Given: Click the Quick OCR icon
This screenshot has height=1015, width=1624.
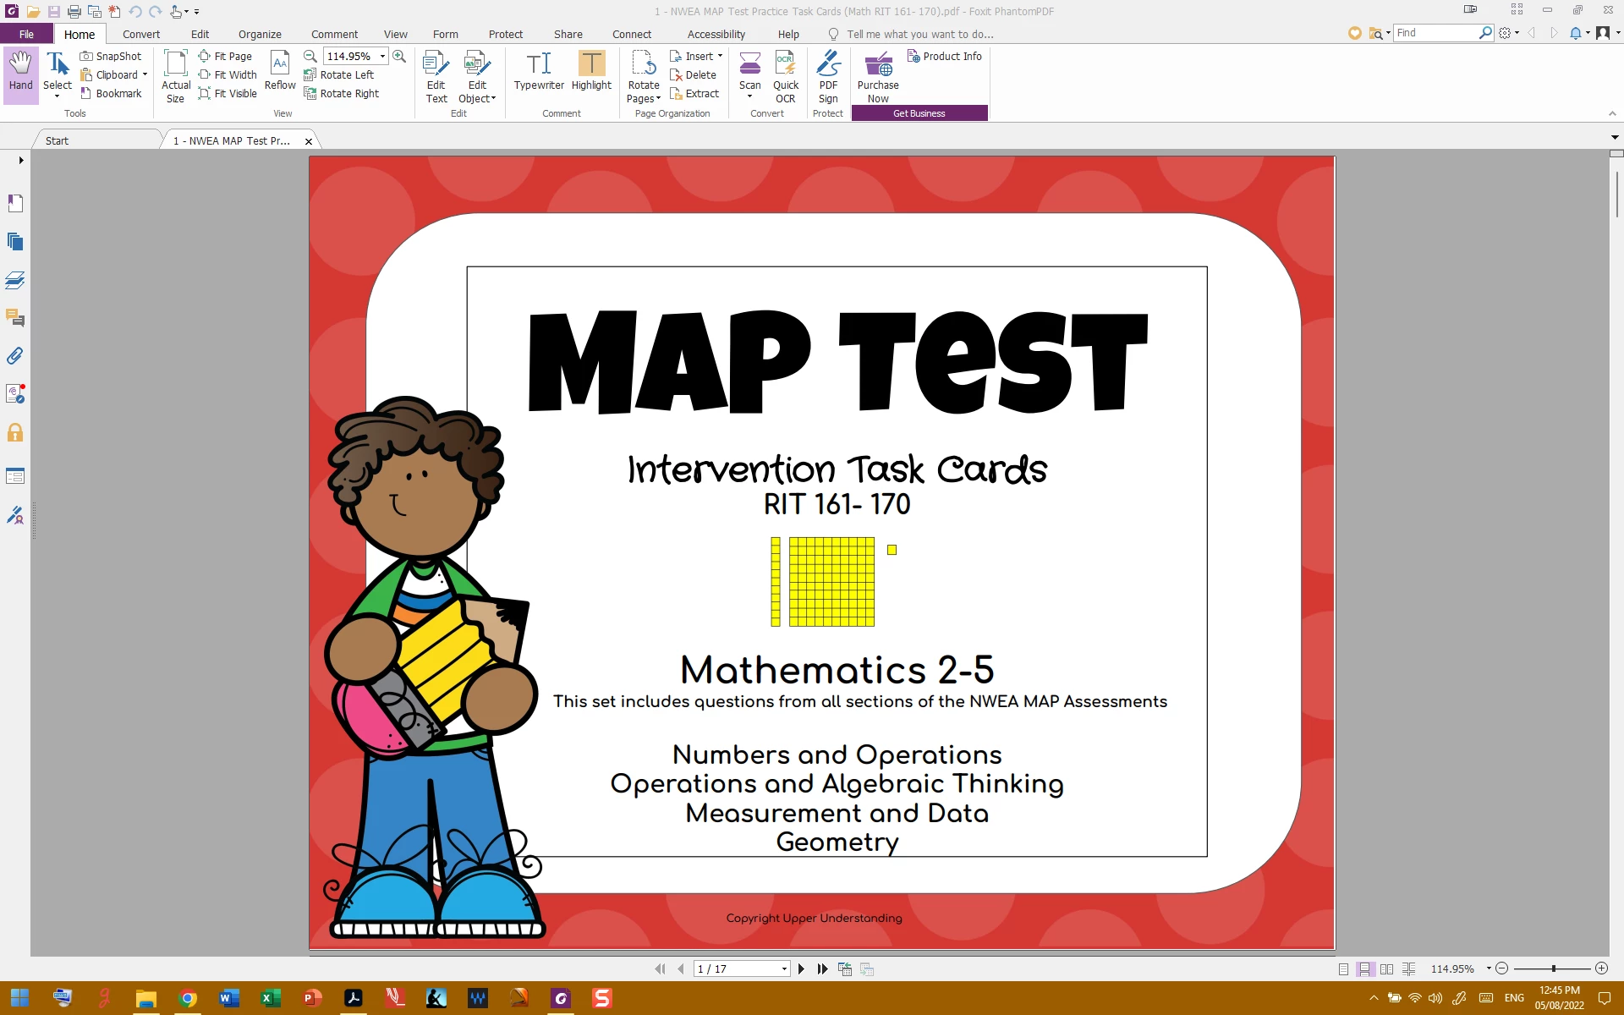Looking at the screenshot, I should point(785,76).
